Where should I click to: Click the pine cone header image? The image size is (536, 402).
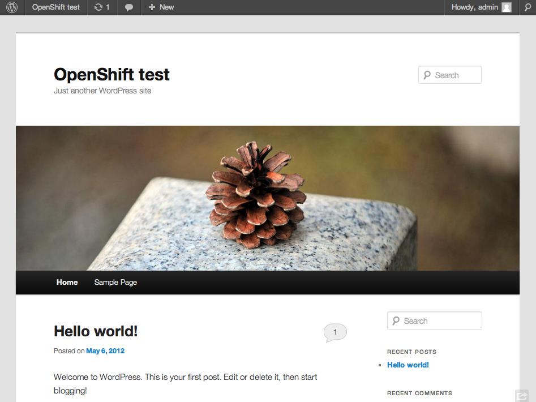pyautogui.click(x=268, y=198)
